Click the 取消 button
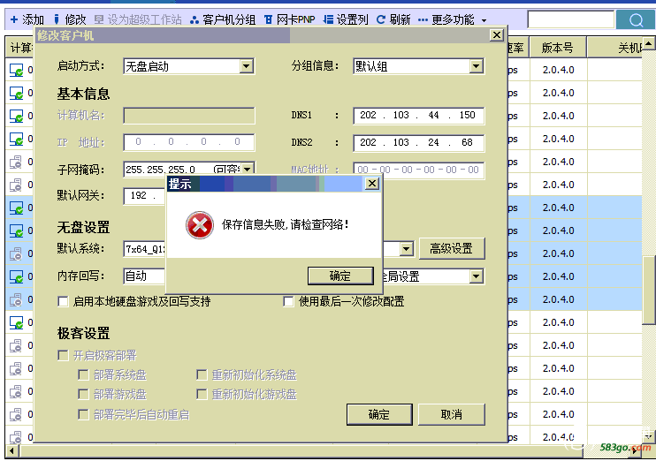 coord(452,414)
